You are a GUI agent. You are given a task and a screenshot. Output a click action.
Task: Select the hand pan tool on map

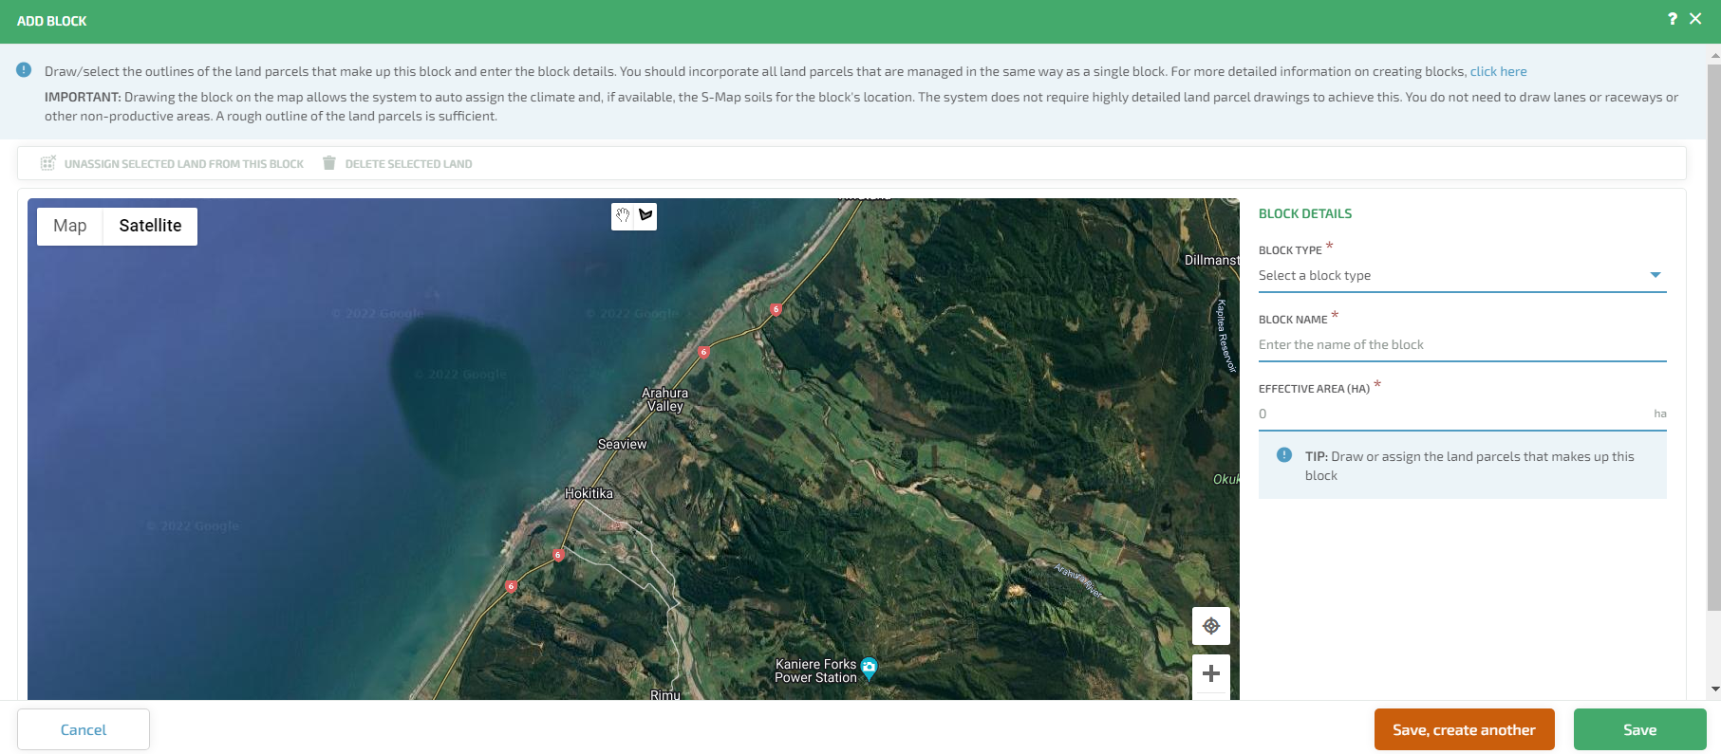click(623, 215)
